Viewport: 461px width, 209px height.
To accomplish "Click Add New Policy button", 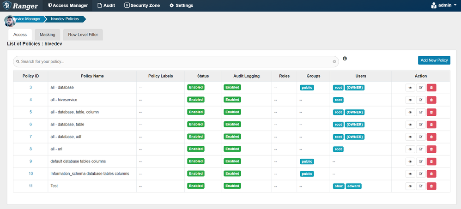I will tap(434, 60).
